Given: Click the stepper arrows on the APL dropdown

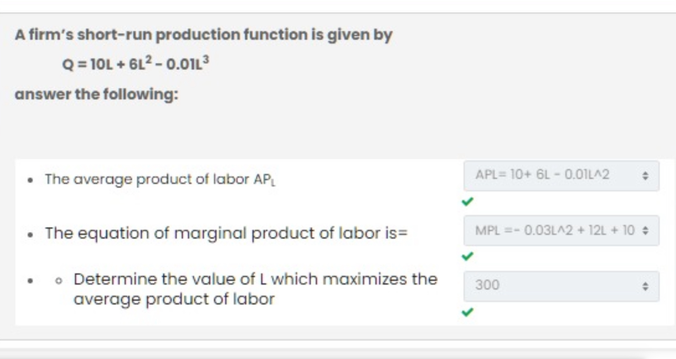Looking at the screenshot, I should (x=646, y=175).
